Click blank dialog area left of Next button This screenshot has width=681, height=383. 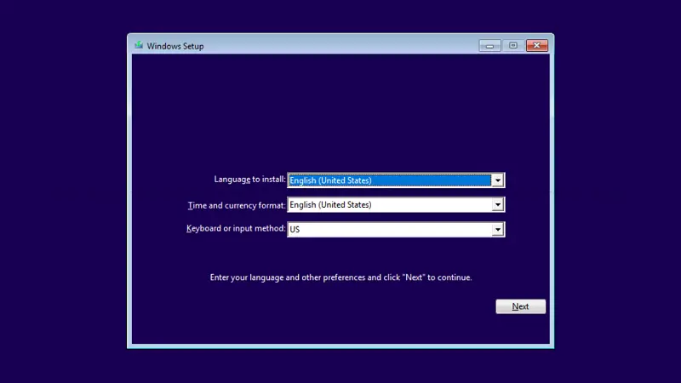(x=340, y=307)
